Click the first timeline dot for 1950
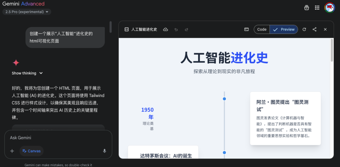 [224, 99]
